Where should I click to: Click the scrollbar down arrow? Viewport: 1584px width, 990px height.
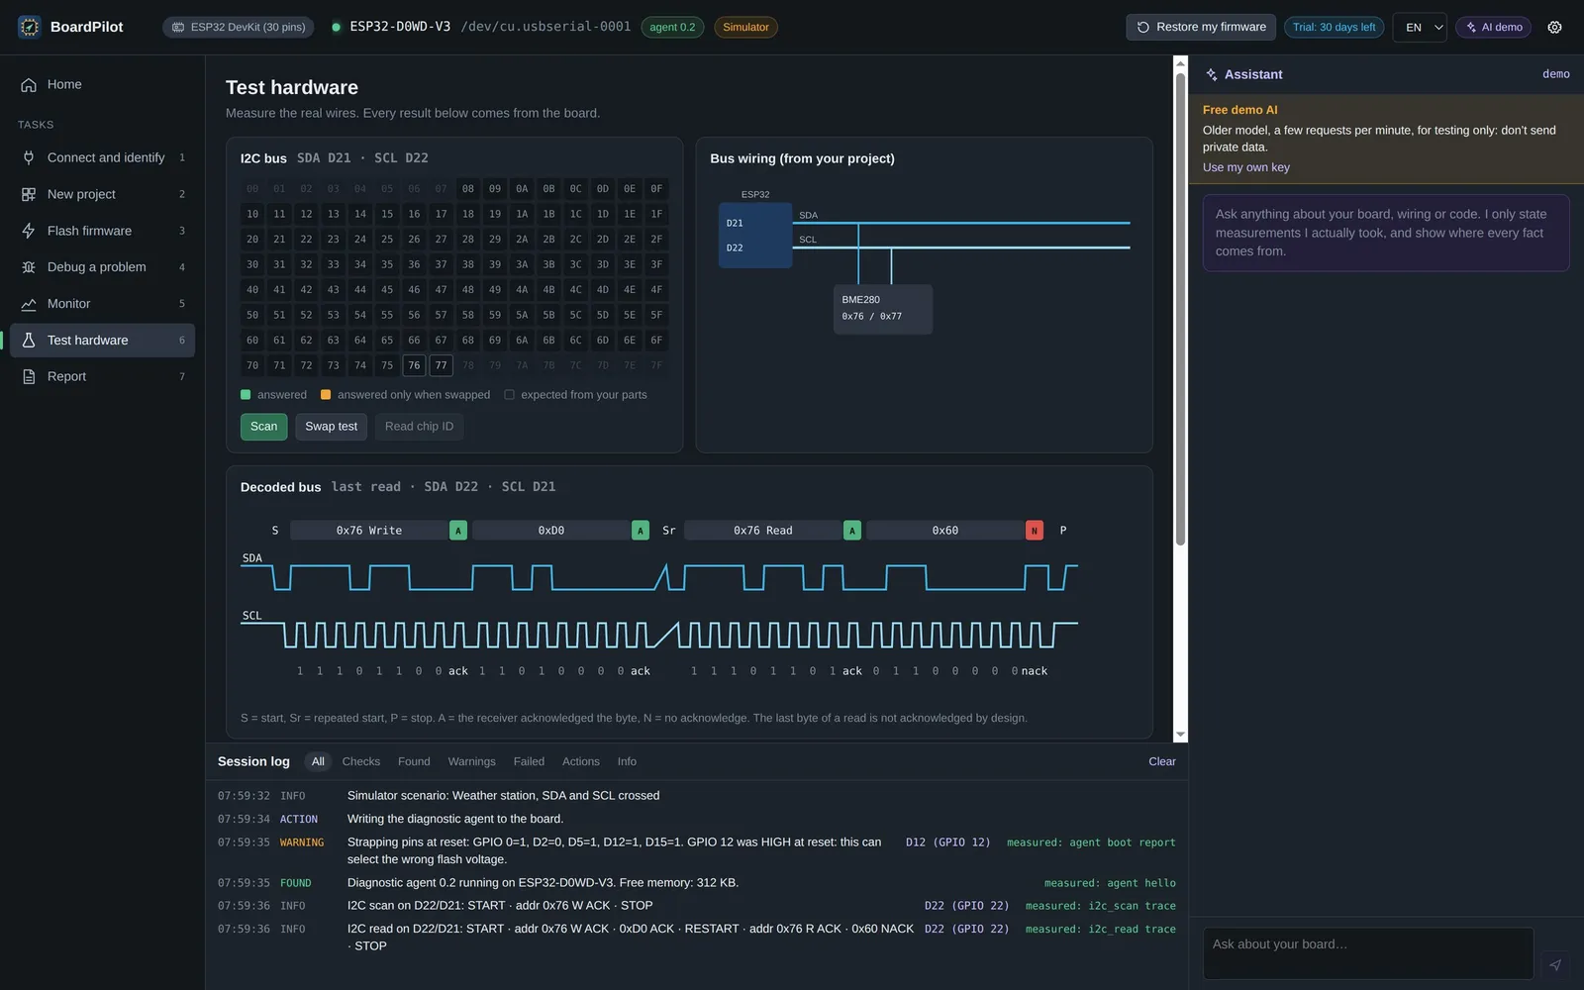pyautogui.click(x=1180, y=735)
